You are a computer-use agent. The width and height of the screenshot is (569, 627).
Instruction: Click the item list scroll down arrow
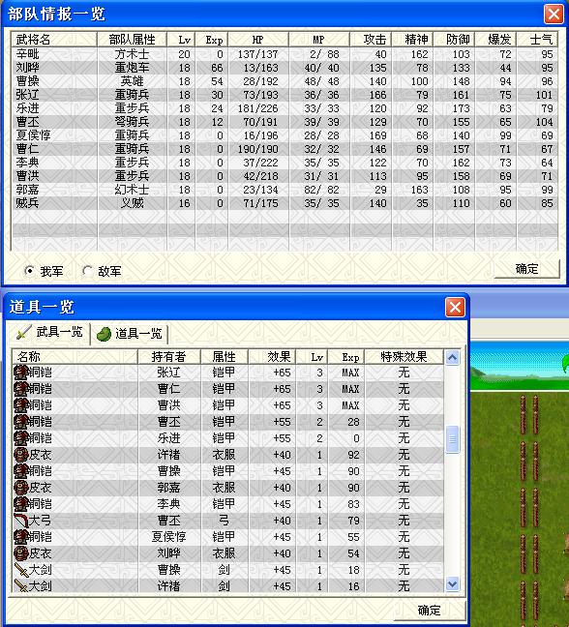point(452,584)
